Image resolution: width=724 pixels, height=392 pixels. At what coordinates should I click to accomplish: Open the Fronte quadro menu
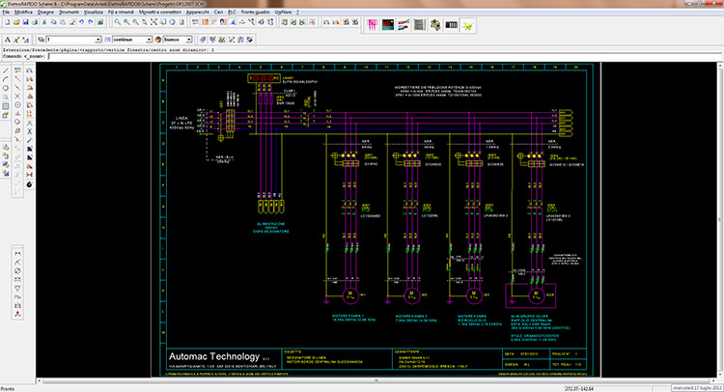256,12
